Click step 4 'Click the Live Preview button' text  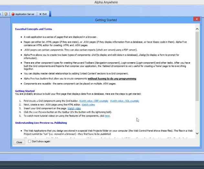click(x=68, y=112)
